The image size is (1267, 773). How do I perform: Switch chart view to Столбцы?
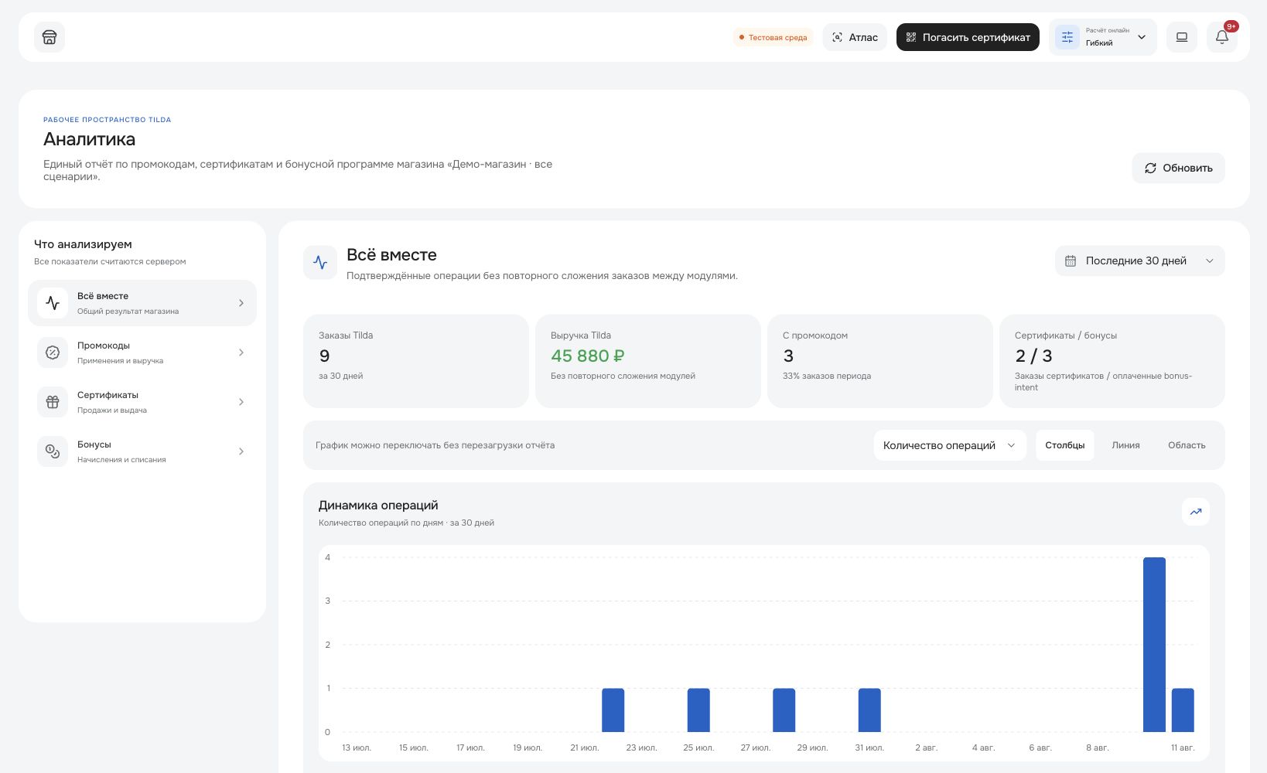1065,445
